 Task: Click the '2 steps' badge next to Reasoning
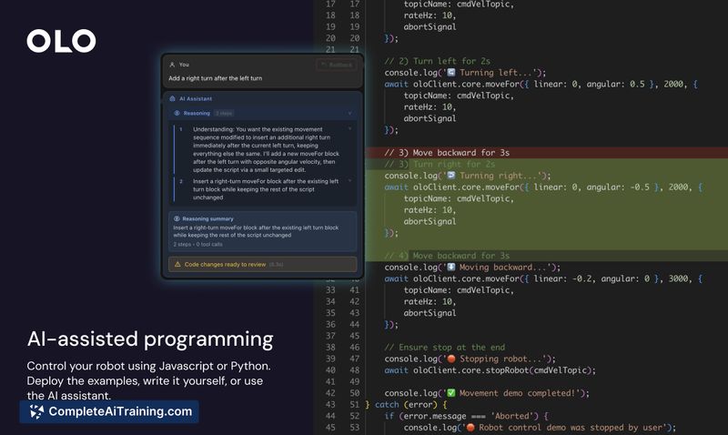[x=224, y=113]
